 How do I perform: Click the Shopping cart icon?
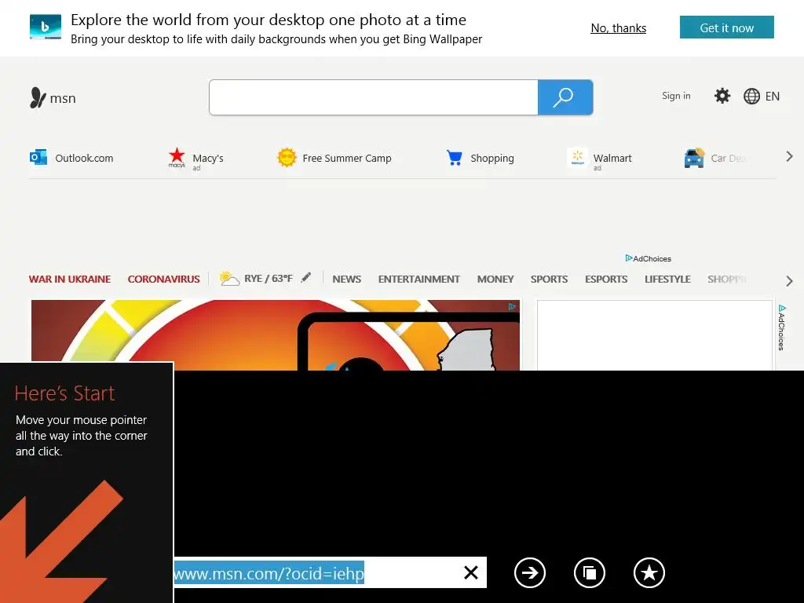[x=455, y=157]
